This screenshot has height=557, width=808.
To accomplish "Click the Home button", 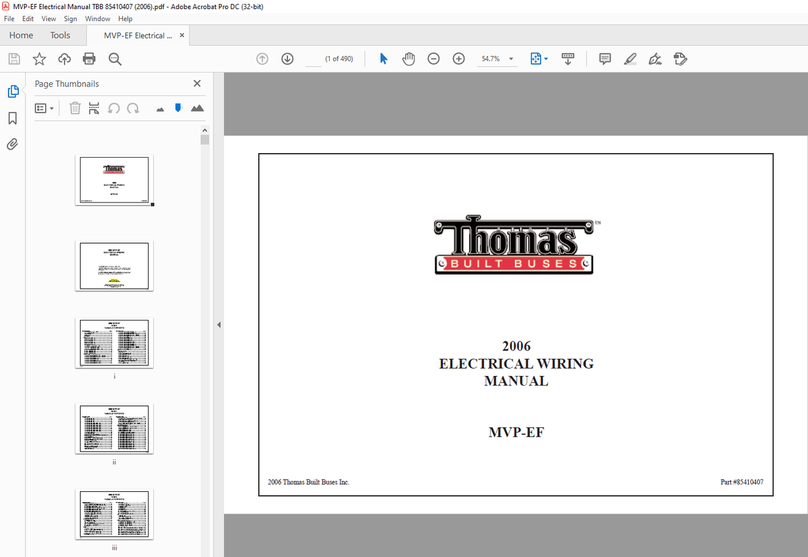I will click(21, 35).
